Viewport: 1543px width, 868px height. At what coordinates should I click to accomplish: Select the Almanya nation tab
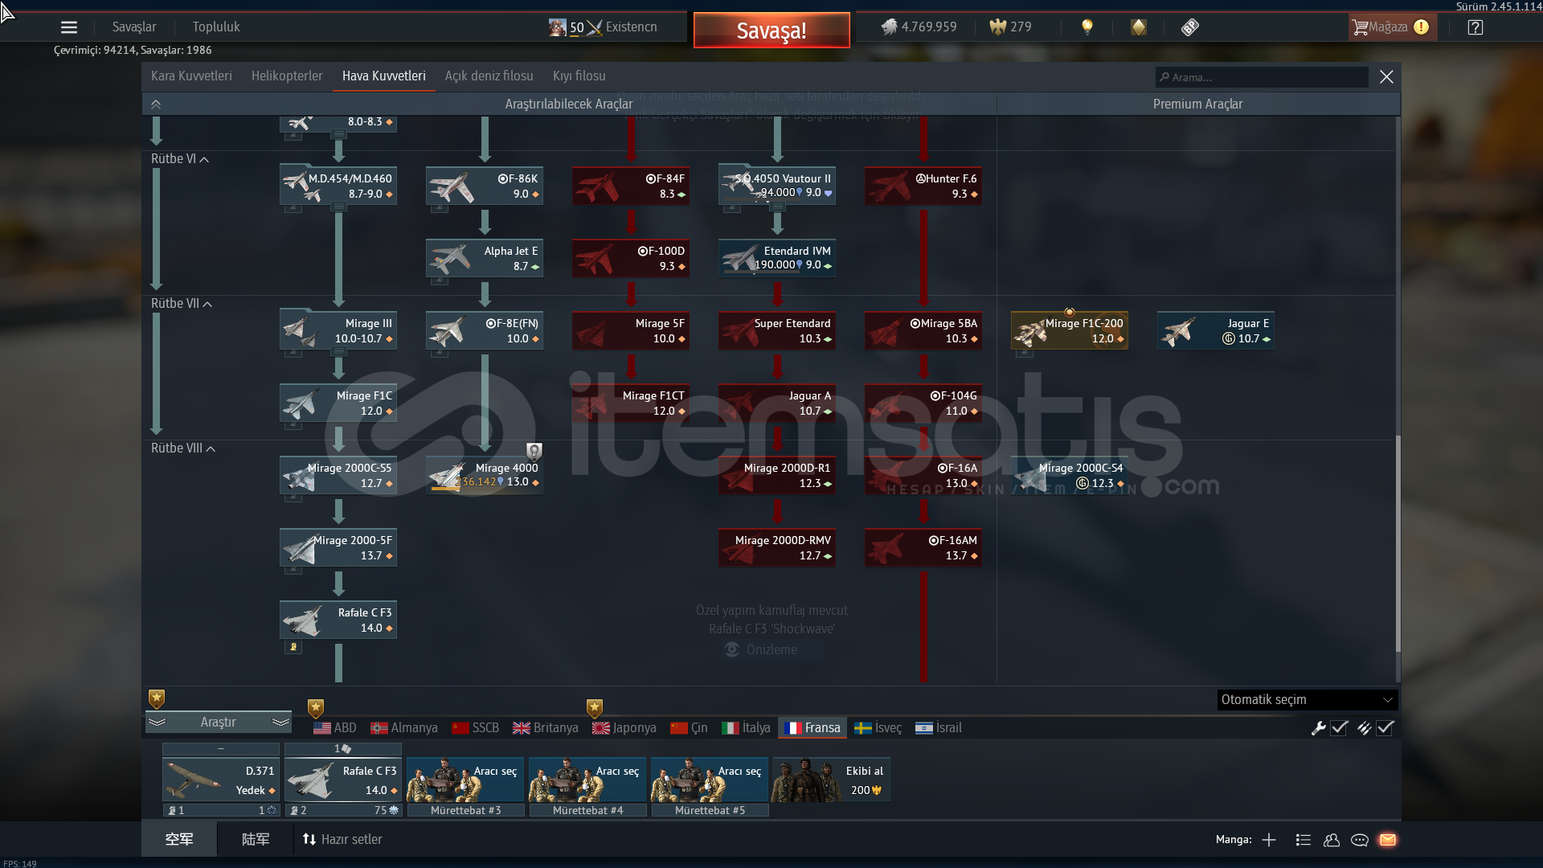coord(404,728)
